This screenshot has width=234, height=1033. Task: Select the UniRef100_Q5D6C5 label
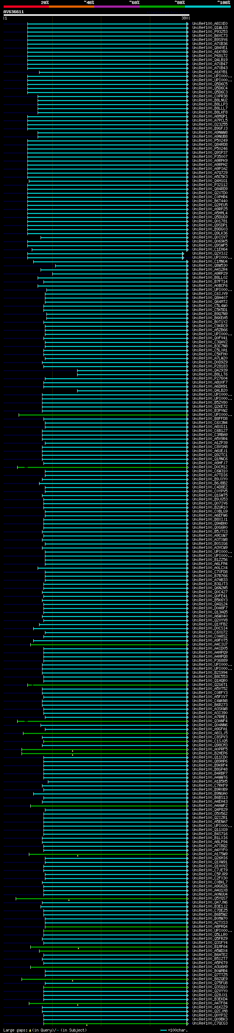[x=210, y=84]
